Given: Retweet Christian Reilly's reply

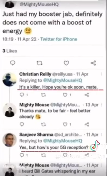Looking at the screenshot, I should pos(43,95).
